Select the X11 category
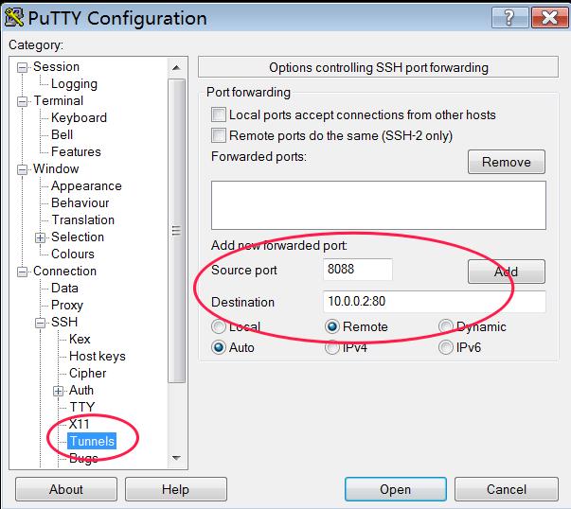This screenshot has width=571, height=509. tap(79, 424)
